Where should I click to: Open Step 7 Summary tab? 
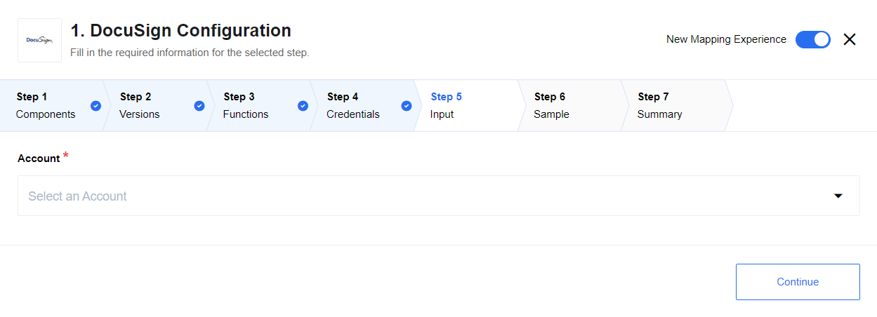pyautogui.click(x=673, y=105)
